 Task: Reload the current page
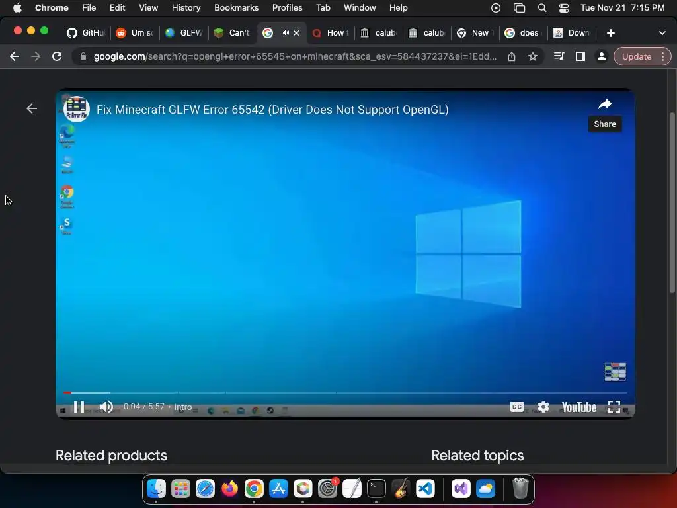[57, 56]
